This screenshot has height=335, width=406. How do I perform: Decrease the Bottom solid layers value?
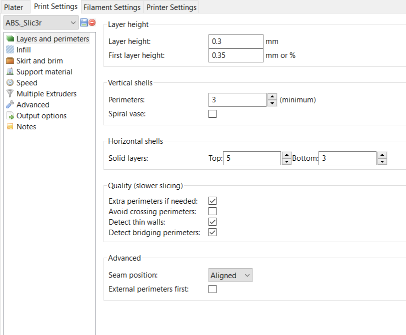point(382,162)
